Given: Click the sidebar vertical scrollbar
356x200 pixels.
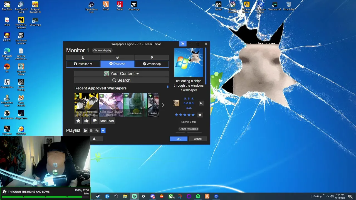Looking at the screenshot, I should coord(206,66).
